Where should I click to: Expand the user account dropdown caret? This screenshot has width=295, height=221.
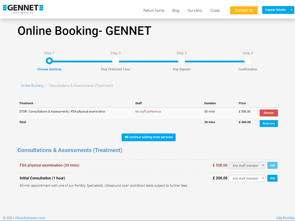coord(291,10)
